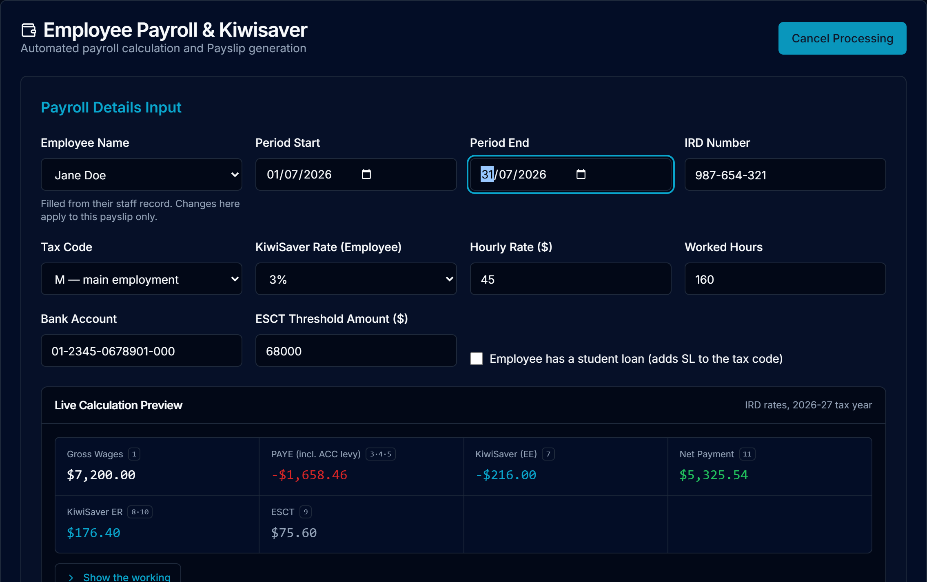The width and height of the screenshot is (927, 582).
Task: Click the year portion of Period End date
Action: [532, 174]
